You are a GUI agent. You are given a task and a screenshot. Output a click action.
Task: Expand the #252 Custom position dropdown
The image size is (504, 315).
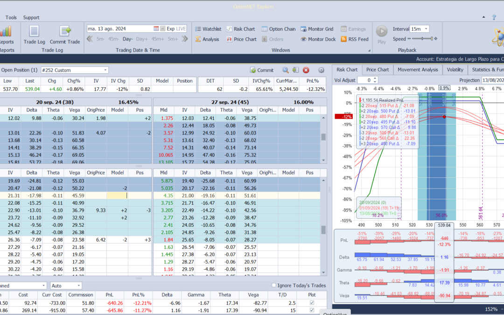105,70
